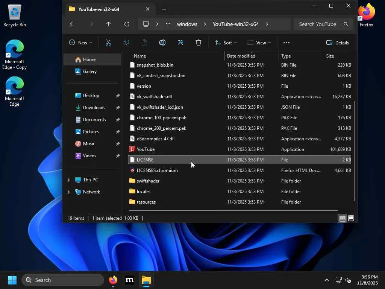Refresh the folder view
Screen dimensions: 385x289
(x=126, y=24)
